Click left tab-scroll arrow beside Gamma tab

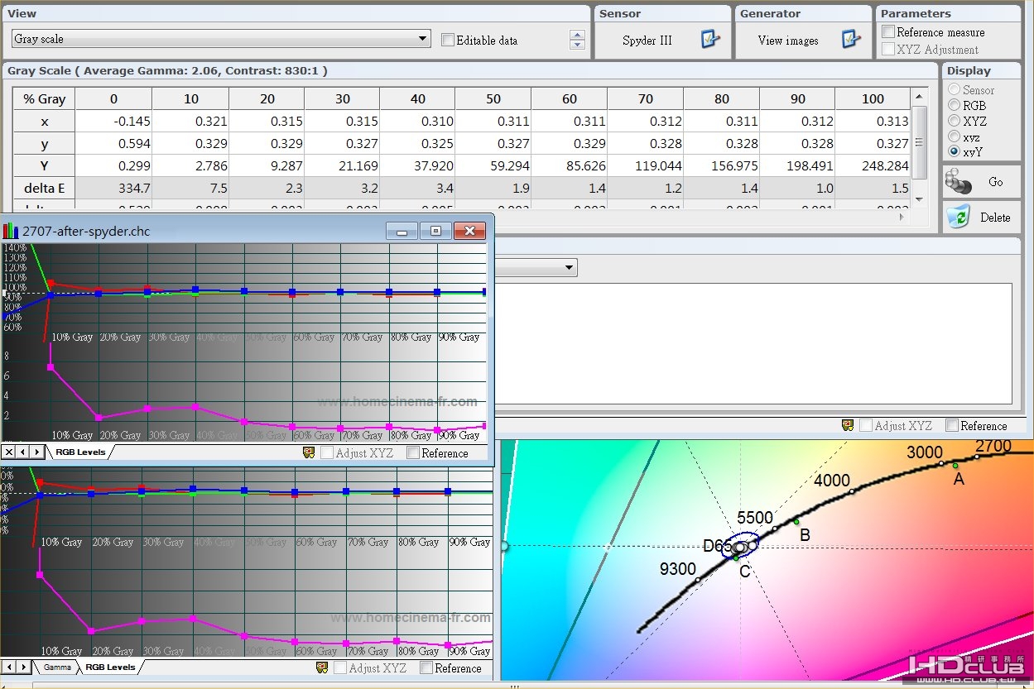(x=8, y=667)
